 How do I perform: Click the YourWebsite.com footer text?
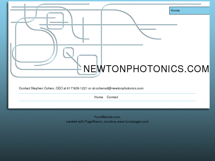click(107, 117)
